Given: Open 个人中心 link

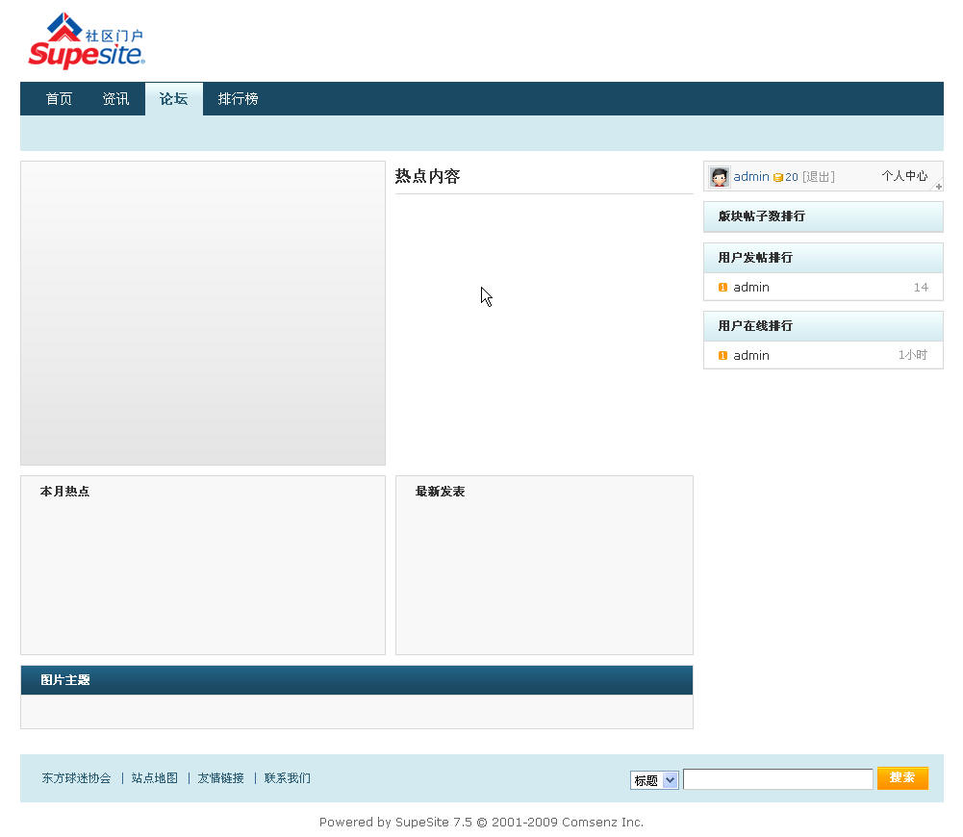Looking at the screenshot, I should [904, 176].
